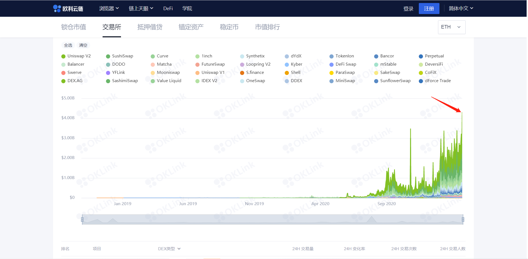
Task: Click the orange dot beside FutureSwap
Action: tap(197, 64)
